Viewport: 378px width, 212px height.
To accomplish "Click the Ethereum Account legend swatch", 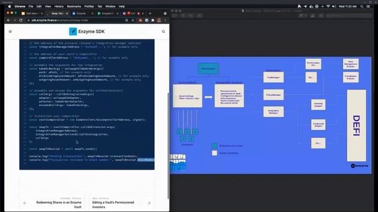I will (x=214, y=145).
